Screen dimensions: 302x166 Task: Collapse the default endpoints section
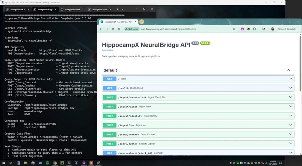pos(288,70)
